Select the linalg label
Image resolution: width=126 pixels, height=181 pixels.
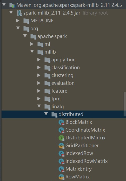(x=58, y=107)
